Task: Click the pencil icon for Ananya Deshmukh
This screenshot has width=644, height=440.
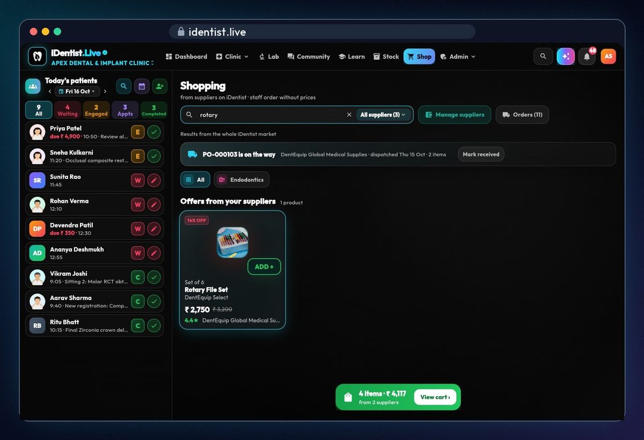Action: (x=154, y=253)
